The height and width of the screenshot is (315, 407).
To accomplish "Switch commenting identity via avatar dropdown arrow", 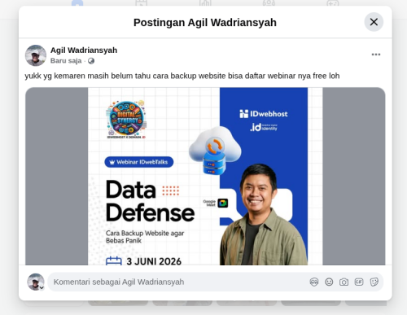I will 42,287.
